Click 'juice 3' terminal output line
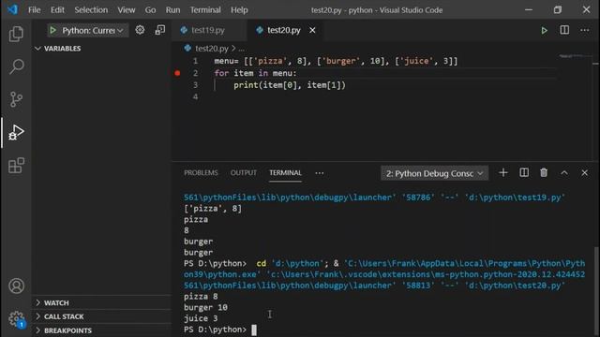This screenshot has width=600, height=337. click(201, 318)
